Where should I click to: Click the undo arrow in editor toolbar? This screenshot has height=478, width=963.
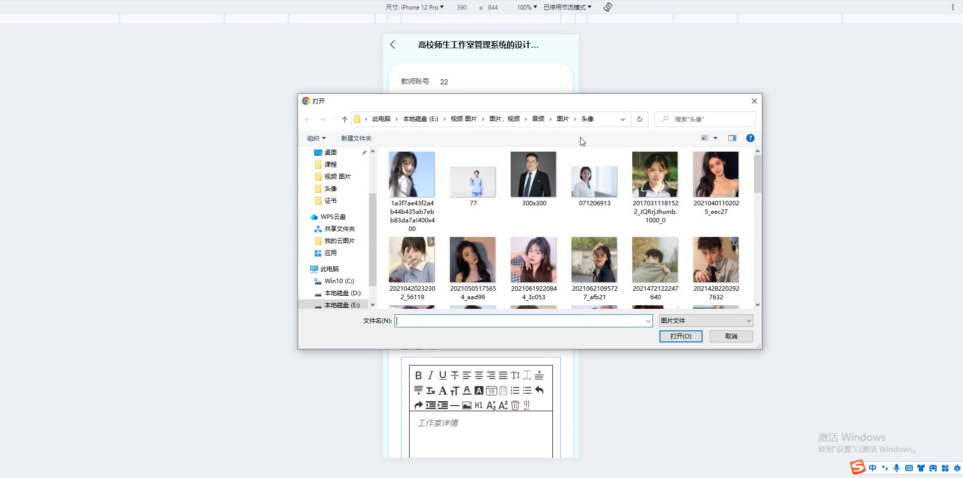[x=539, y=390]
